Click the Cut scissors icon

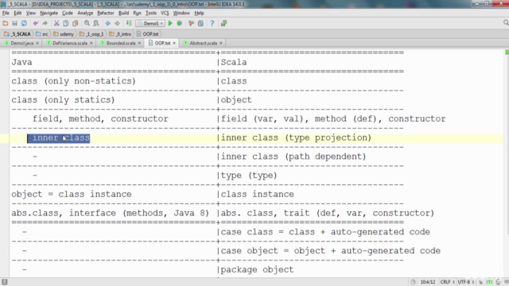(x=56, y=23)
